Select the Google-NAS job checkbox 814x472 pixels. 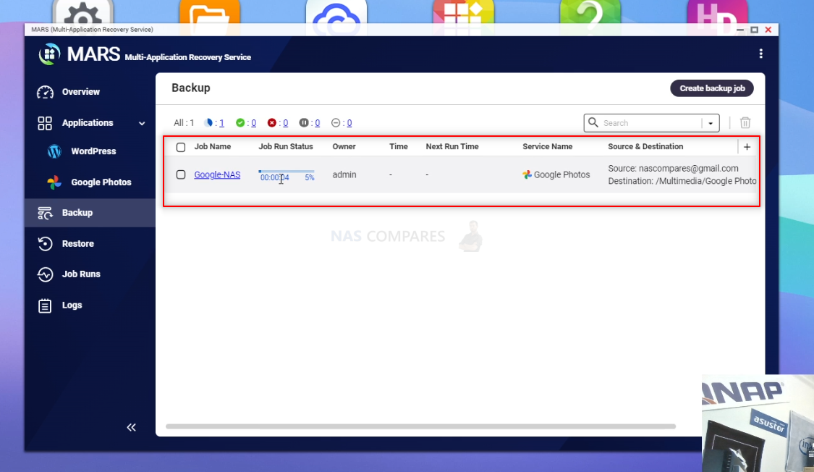(181, 175)
